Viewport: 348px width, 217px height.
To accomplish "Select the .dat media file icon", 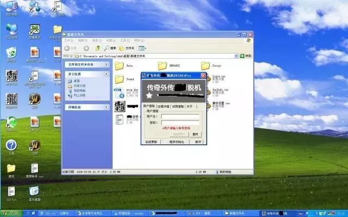I will (x=120, y=93).
